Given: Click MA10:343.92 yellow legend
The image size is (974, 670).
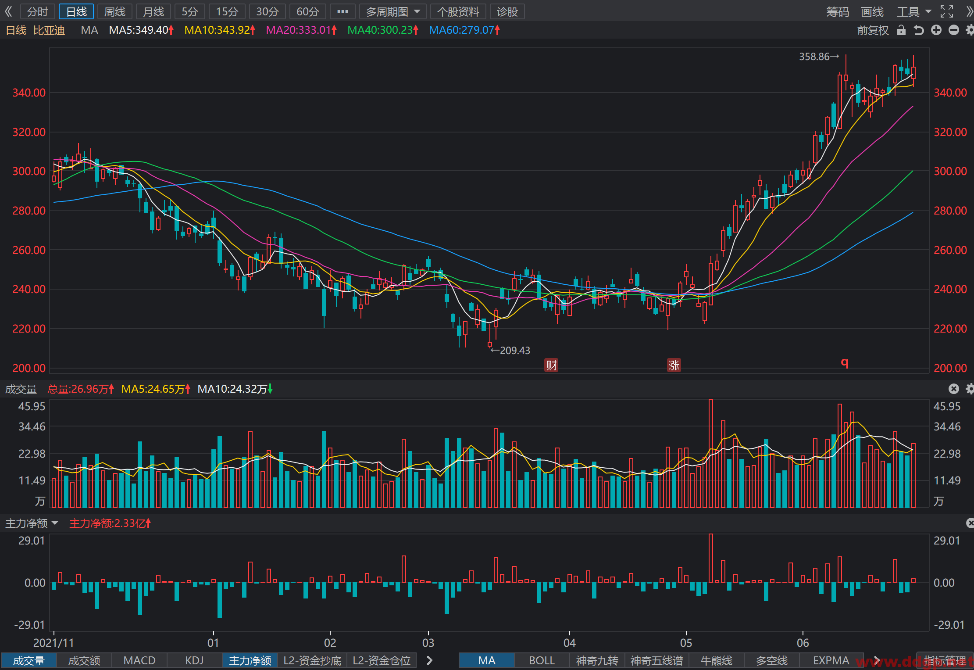Looking at the screenshot, I should point(220,30).
